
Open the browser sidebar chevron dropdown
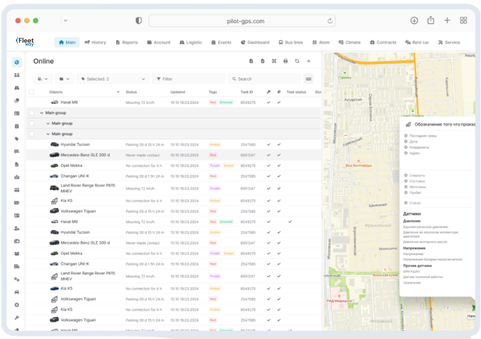[x=65, y=21]
